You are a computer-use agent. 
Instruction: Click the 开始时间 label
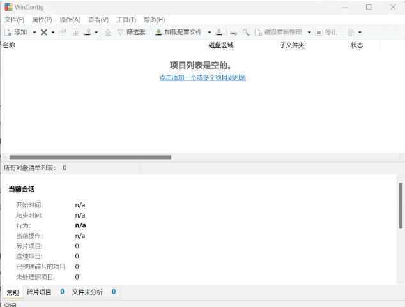(29, 205)
